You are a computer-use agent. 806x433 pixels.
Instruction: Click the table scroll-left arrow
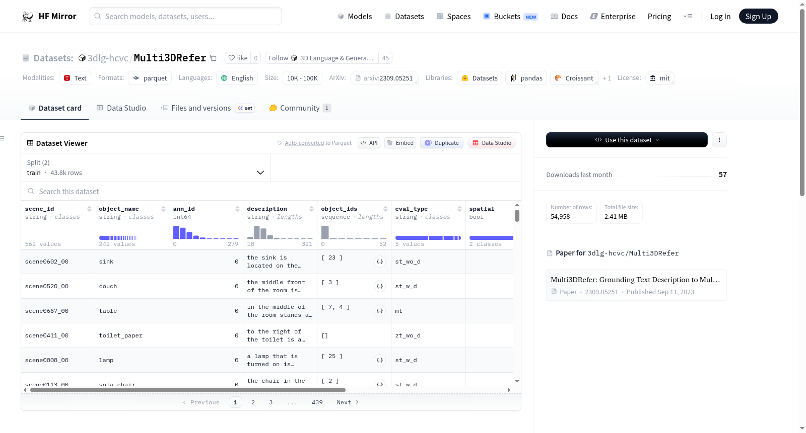point(25,390)
